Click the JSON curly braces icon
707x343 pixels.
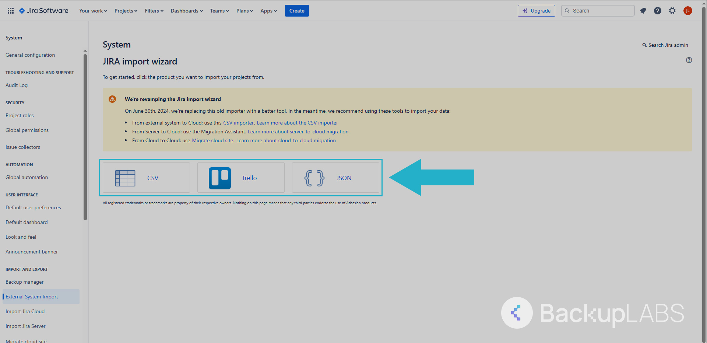point(314,178)
